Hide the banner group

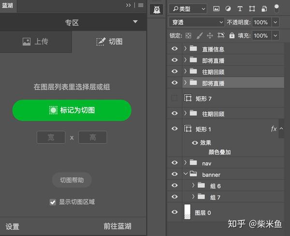(x=174, y=174)
